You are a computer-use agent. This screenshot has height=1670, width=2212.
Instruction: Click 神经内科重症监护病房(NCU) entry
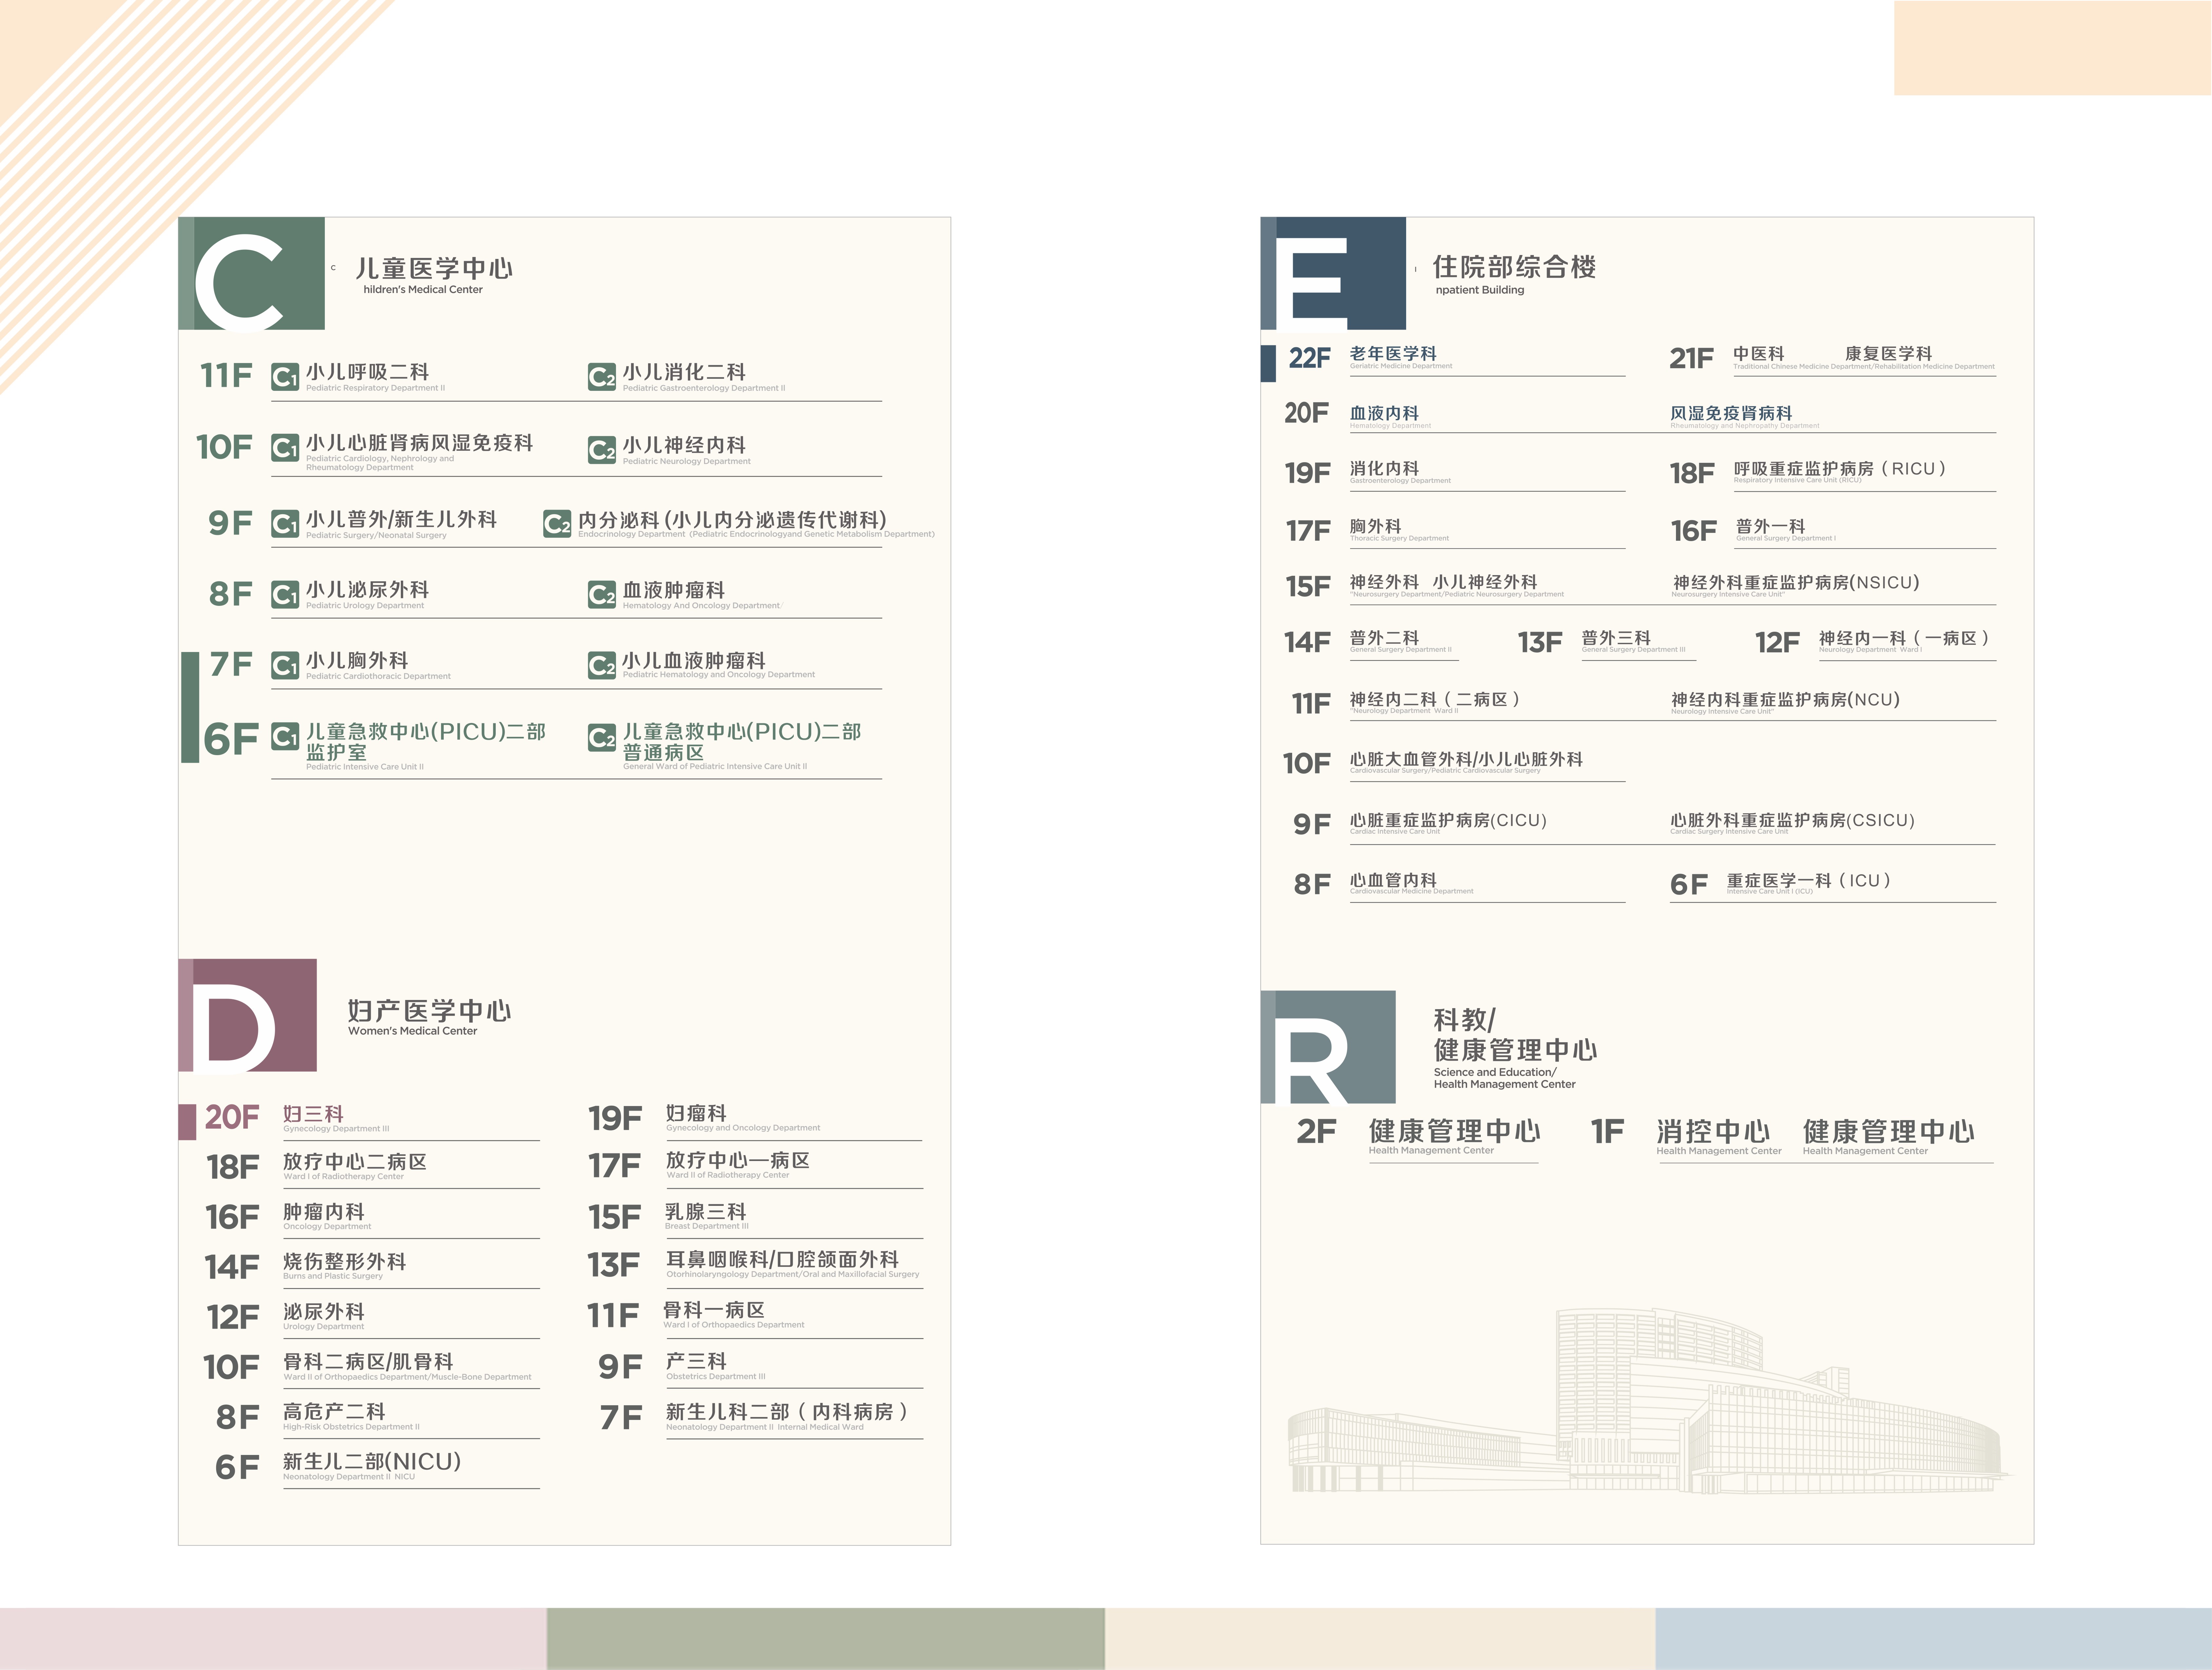pyautogui.click(x=1786, y=699)
